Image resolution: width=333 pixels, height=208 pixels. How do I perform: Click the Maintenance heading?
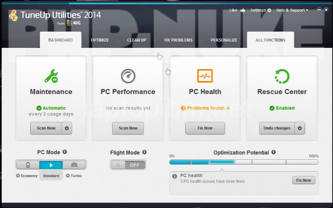click(51, 92)
